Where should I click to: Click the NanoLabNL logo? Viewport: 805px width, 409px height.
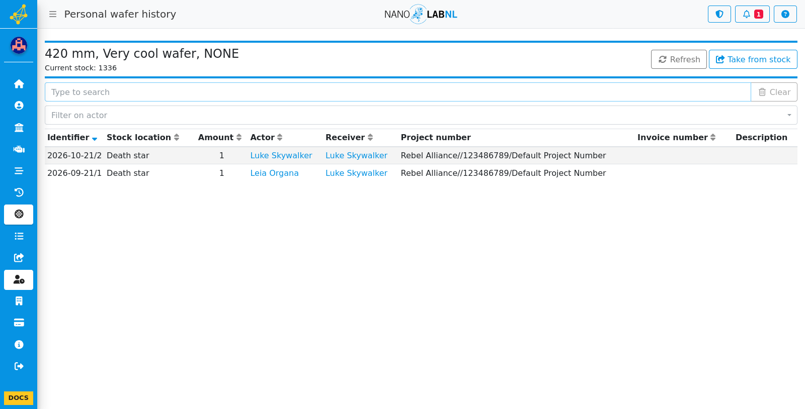point(421,14)
